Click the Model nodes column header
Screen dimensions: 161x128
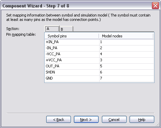coord(126,36)
